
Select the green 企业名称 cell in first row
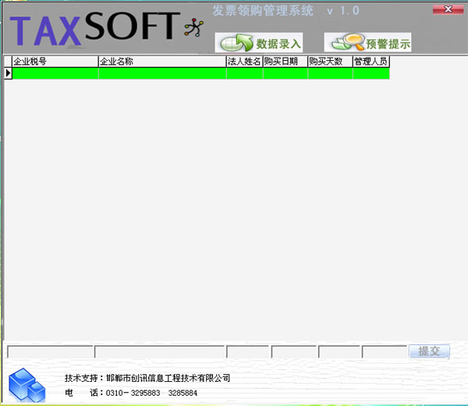162,73
